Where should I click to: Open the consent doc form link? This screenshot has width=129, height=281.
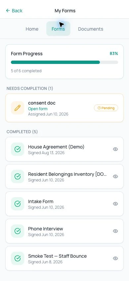pos(38,109)
